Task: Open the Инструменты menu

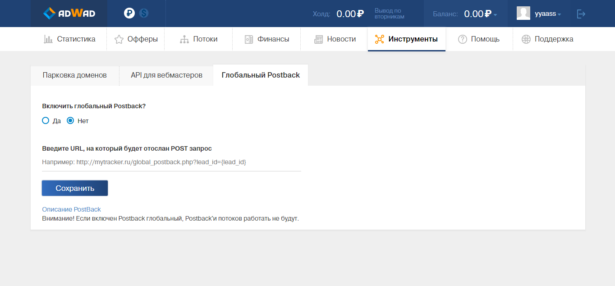Action: pyautogui.click(x=407, y=39)
